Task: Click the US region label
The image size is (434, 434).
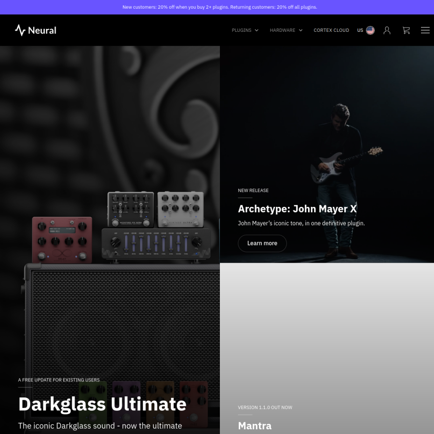Action: click(x=360, y=30)
